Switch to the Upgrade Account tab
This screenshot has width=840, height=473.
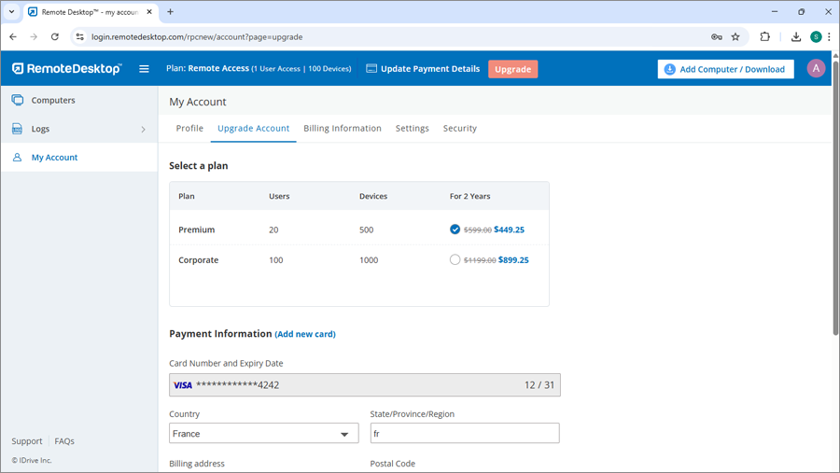click(253, 128)
